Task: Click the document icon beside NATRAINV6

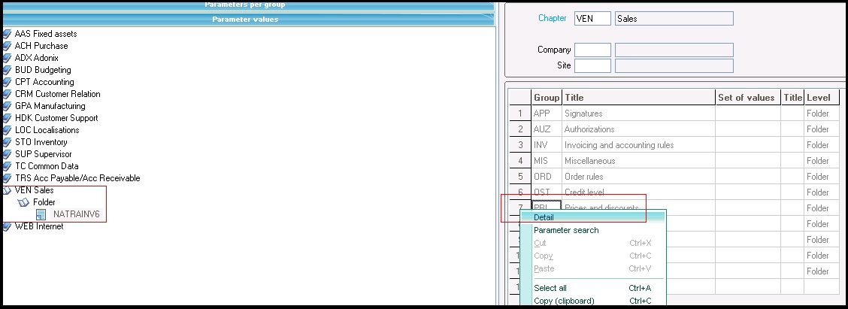Action: pyautogui.click(x=41, y=214)
